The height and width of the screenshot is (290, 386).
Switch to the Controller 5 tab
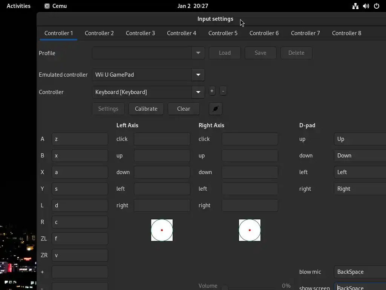223,33
